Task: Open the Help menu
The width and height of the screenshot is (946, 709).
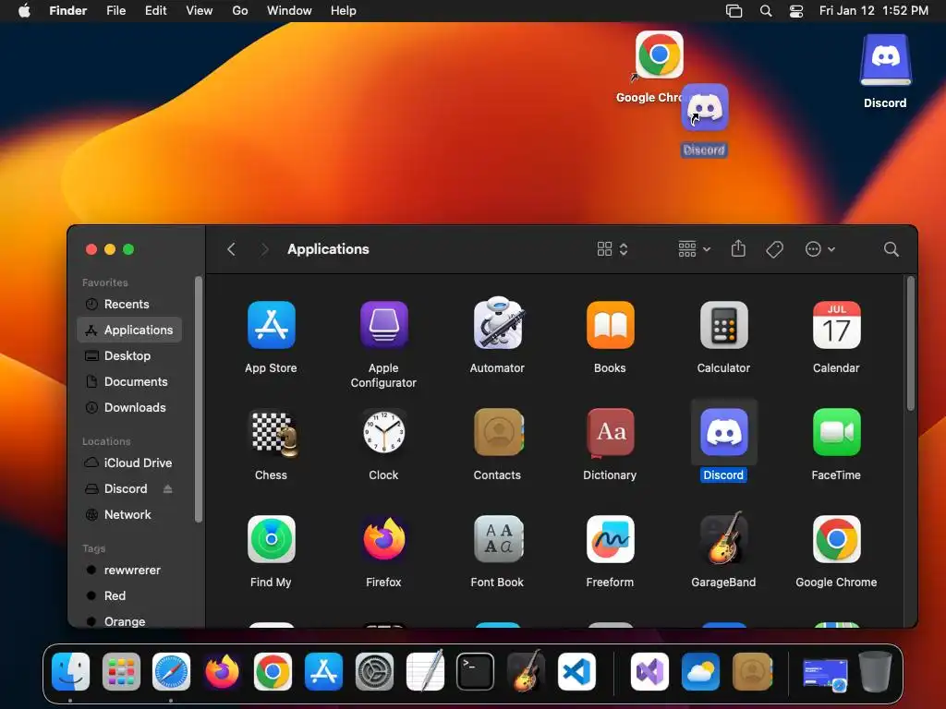Action: (344, 11)
